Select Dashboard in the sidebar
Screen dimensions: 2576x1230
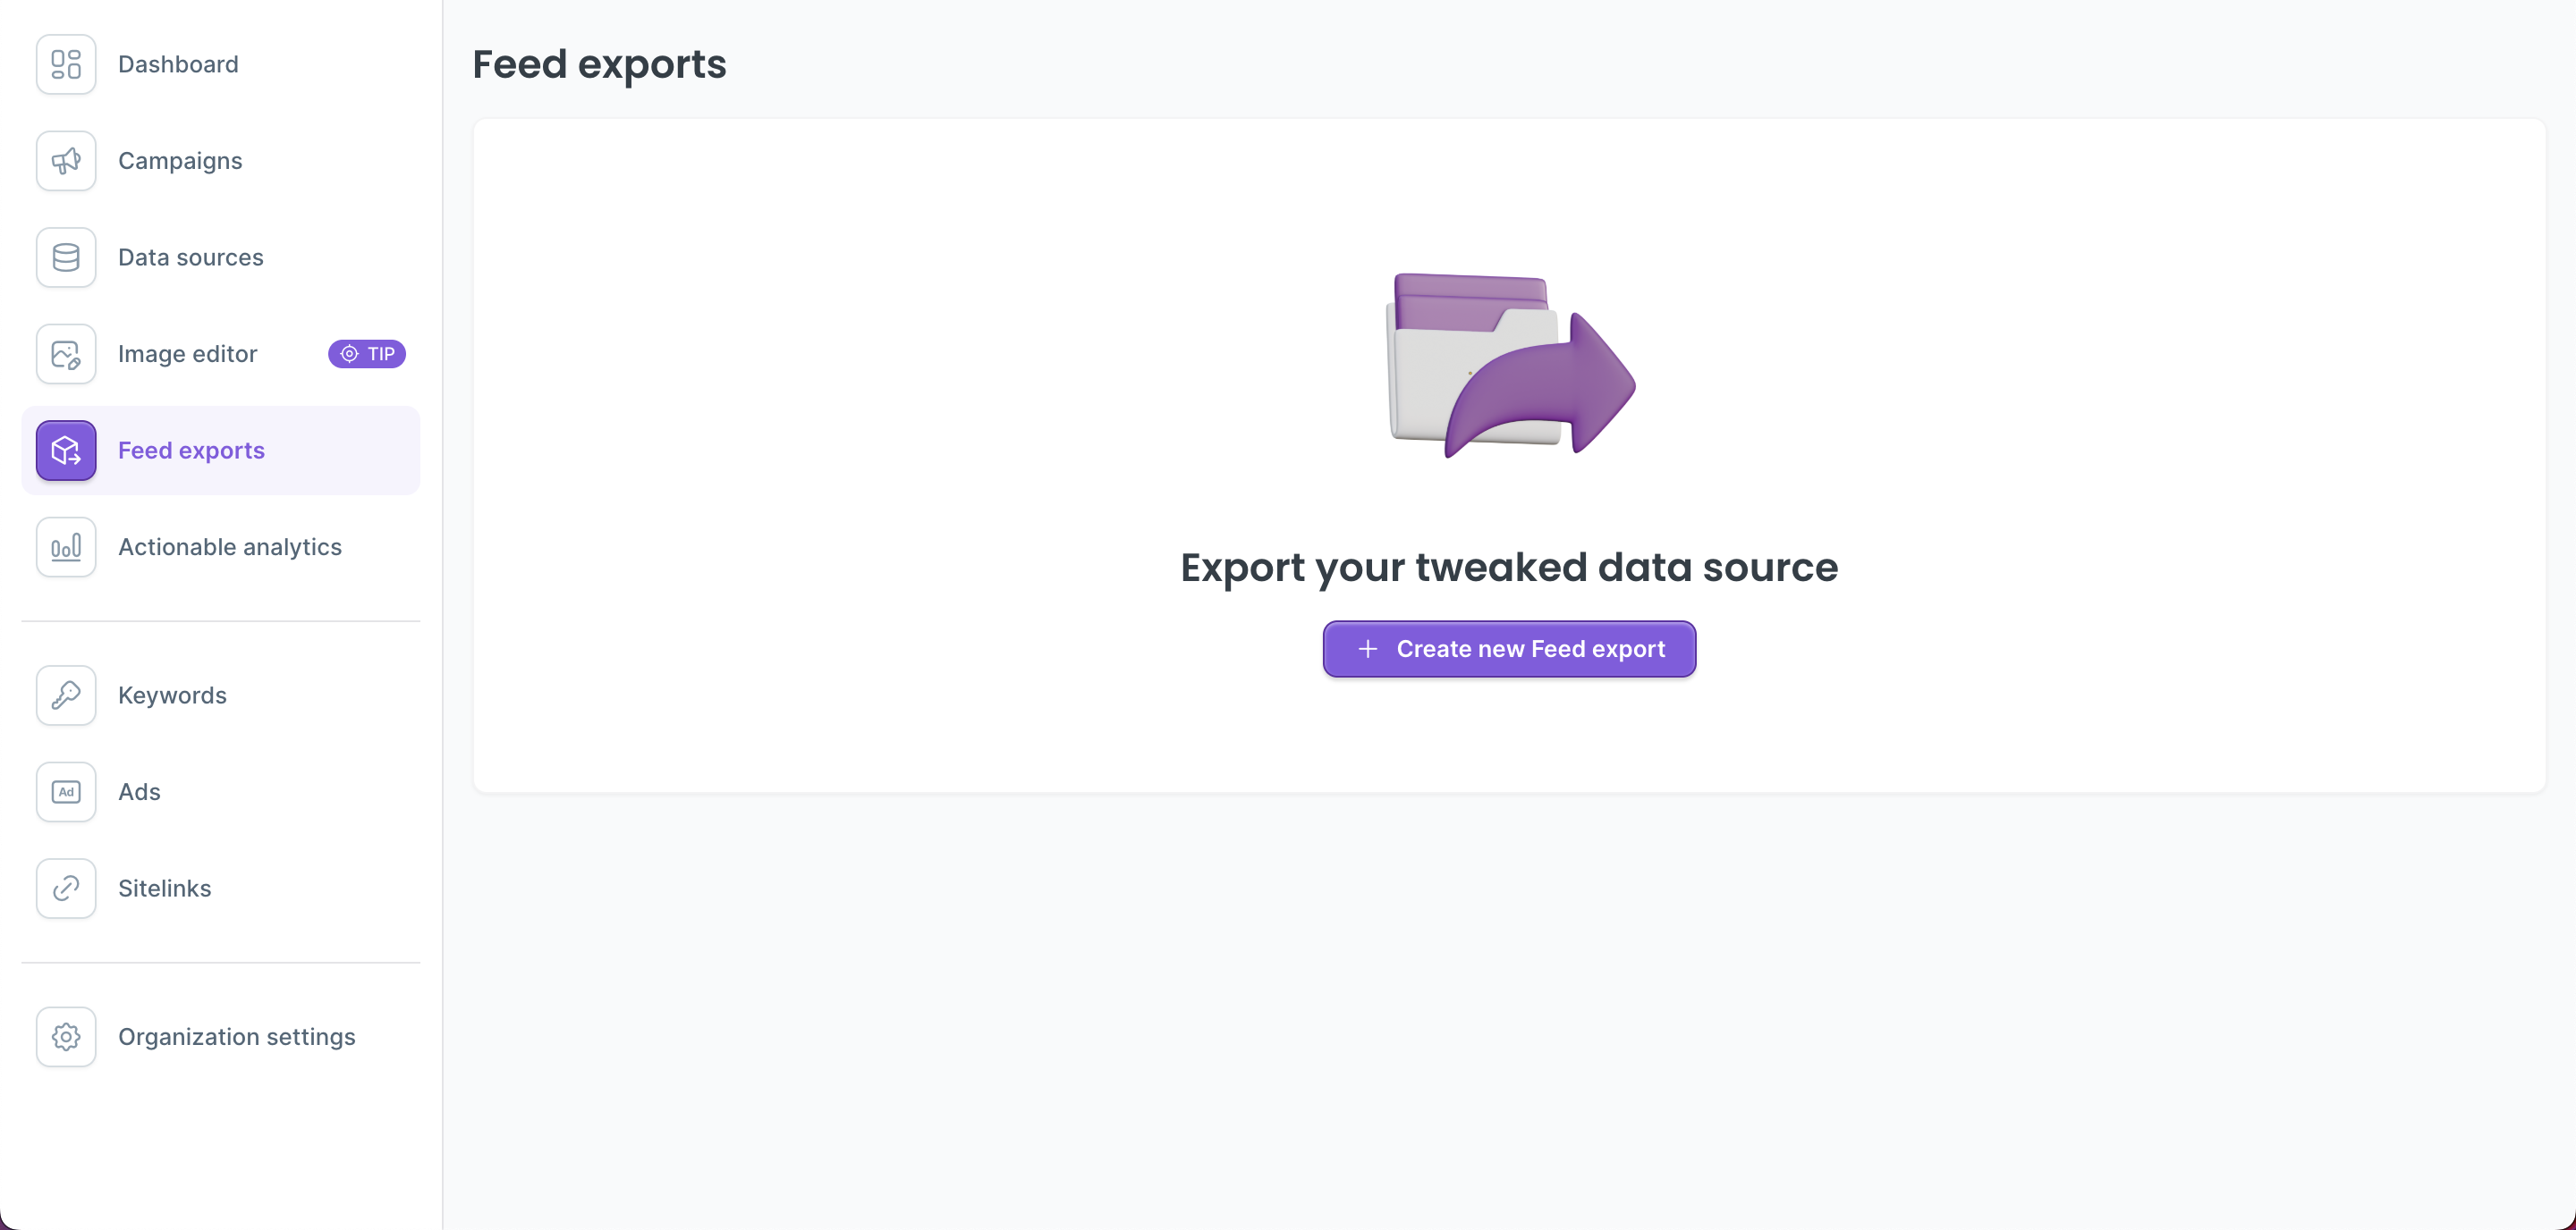tap(178, 63)
